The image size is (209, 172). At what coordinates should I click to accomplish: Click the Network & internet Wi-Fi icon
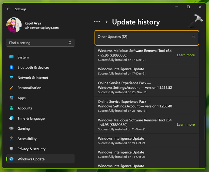tap(12, 78)
